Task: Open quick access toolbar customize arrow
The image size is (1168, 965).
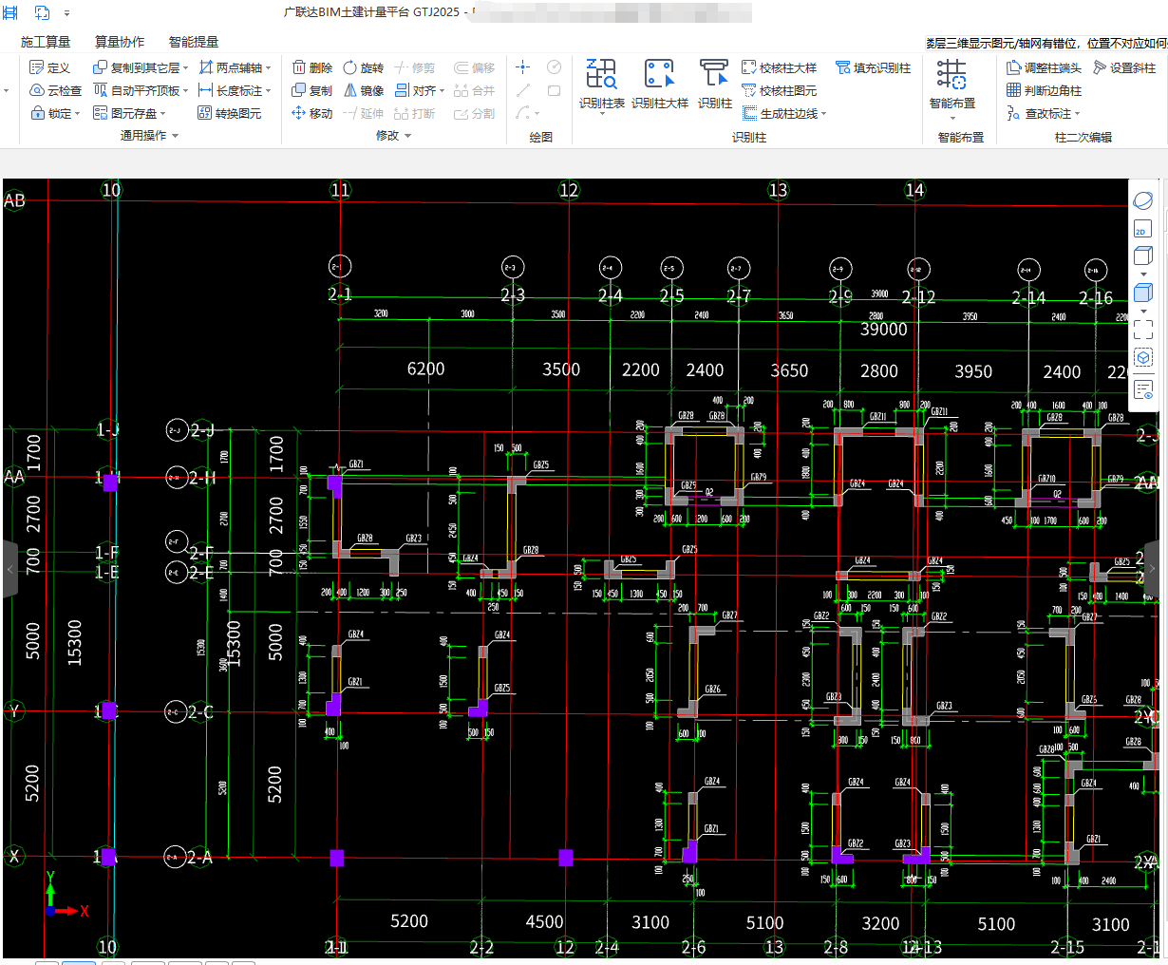Action: [x=66, y=13]
